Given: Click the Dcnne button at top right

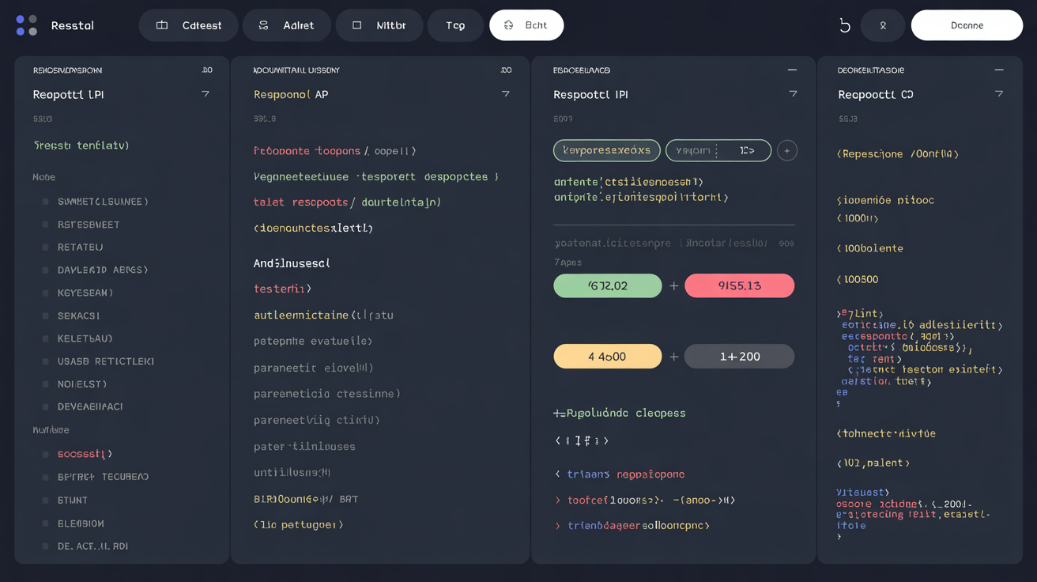Looking at the screenshot, I should [x=967, y=25].
